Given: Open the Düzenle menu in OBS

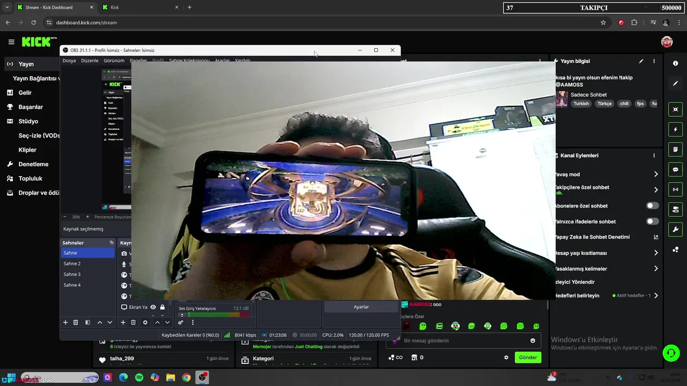Looking at the screenshot, I should tap(90, 61).
